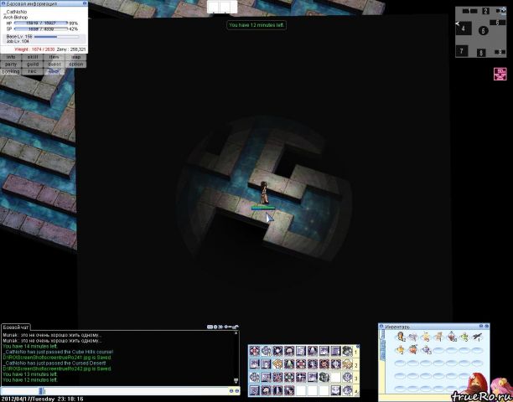Click minimap area marker 4

click(463, 28)
